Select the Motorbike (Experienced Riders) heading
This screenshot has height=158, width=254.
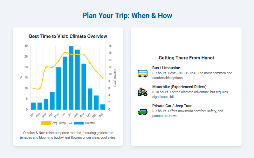click(179, 87)
